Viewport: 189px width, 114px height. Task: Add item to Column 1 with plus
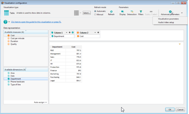tap(70, 32)
